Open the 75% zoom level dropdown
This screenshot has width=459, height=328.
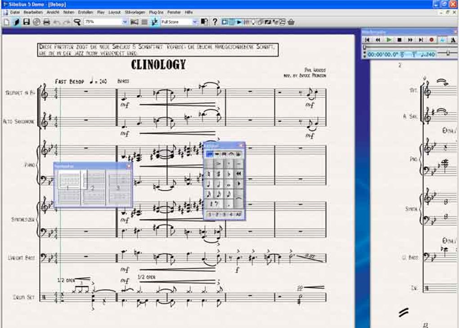(125, 22)
